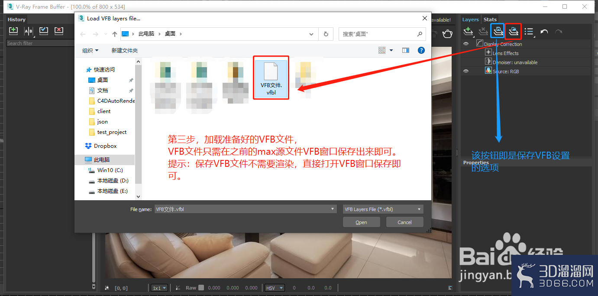Click the Save layer tree preset icon
The width and height of the screenshot is (598, 296).
pos(498,31)
